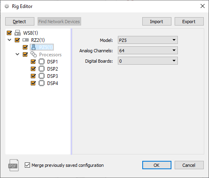Click the Detect button
This screenshot has width=209, height=178.
[x=20, y=21]
